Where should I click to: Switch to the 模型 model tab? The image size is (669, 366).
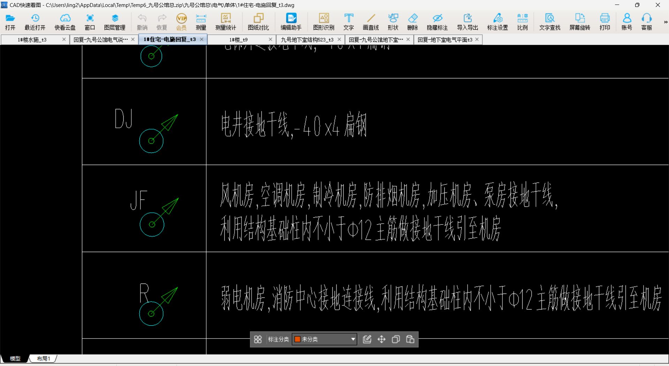click(x=15, y=358)
